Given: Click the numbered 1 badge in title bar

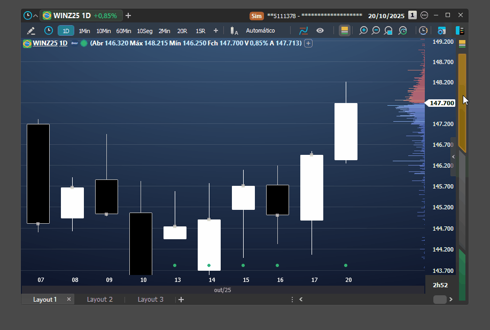Looking at the screenshot, I should pyautogui.click(x=413, y=15).
